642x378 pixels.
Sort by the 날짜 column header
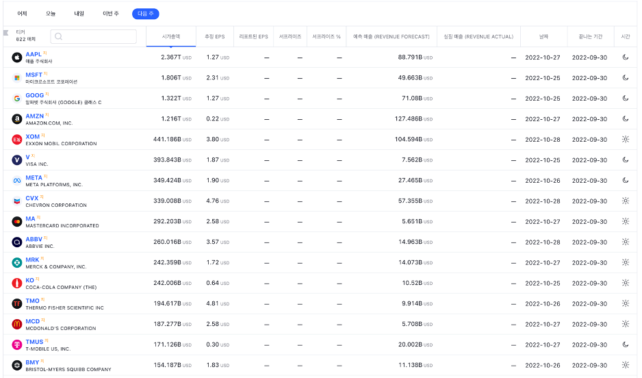point(543,36)
